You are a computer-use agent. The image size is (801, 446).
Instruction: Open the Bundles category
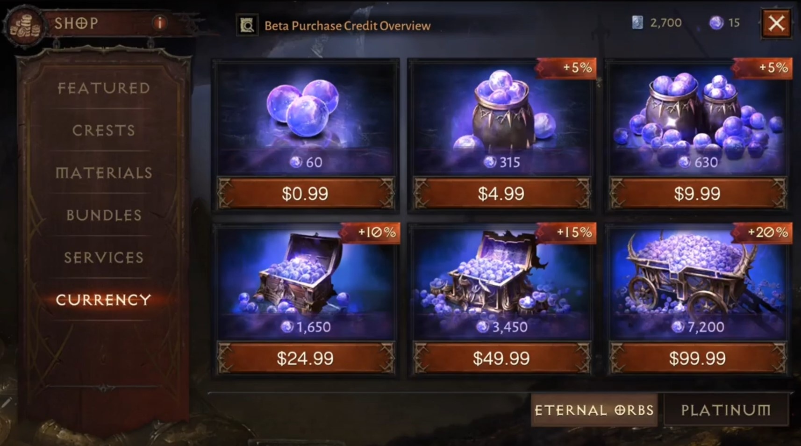[104, 215]
